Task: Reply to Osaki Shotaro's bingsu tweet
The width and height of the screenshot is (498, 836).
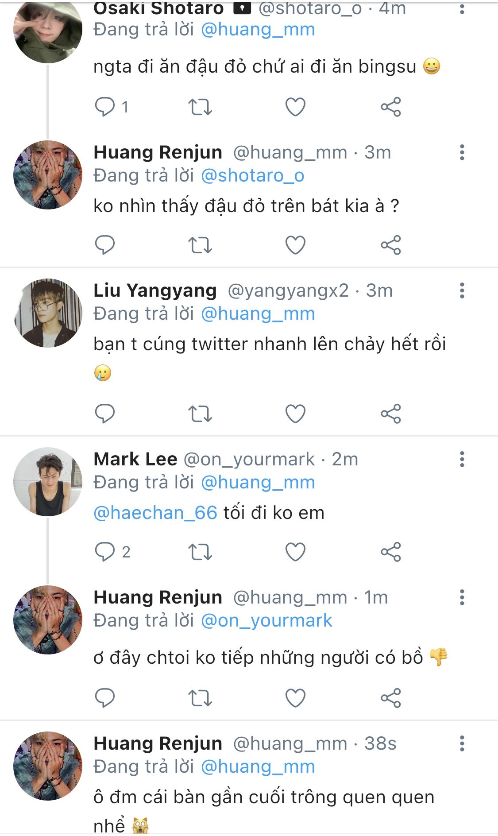Action: pyautogui.click(x=105, y=107)
